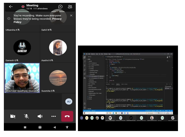Open Source Control in VS Code activity bar
This screenshot has width=185, height=137.
coord(85,66)
